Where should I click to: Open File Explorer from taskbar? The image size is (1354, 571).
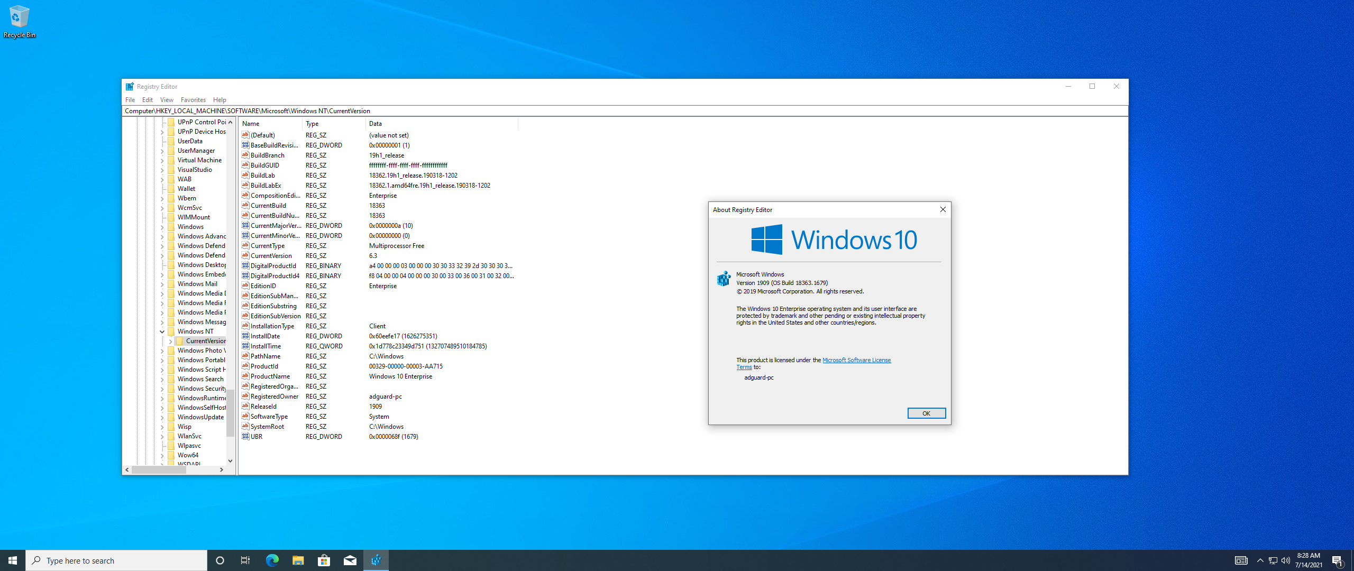(298, 560)
